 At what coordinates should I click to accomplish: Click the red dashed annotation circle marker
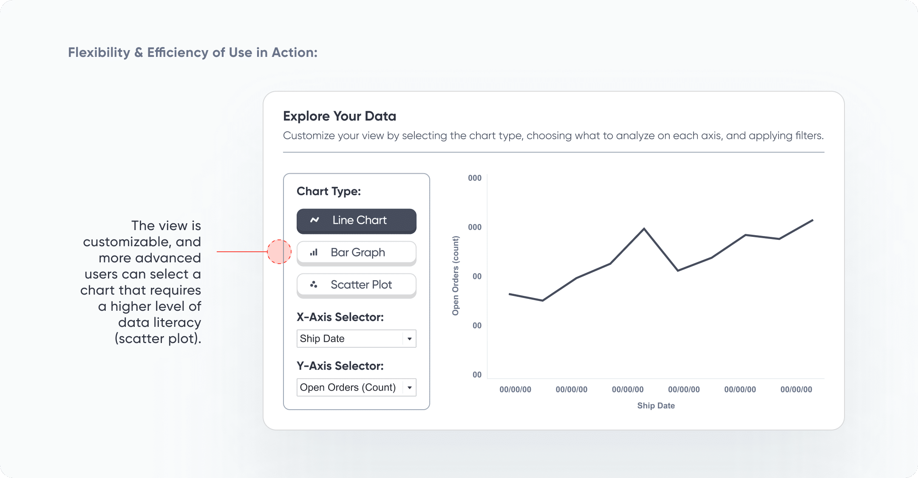tap(279, 252)
